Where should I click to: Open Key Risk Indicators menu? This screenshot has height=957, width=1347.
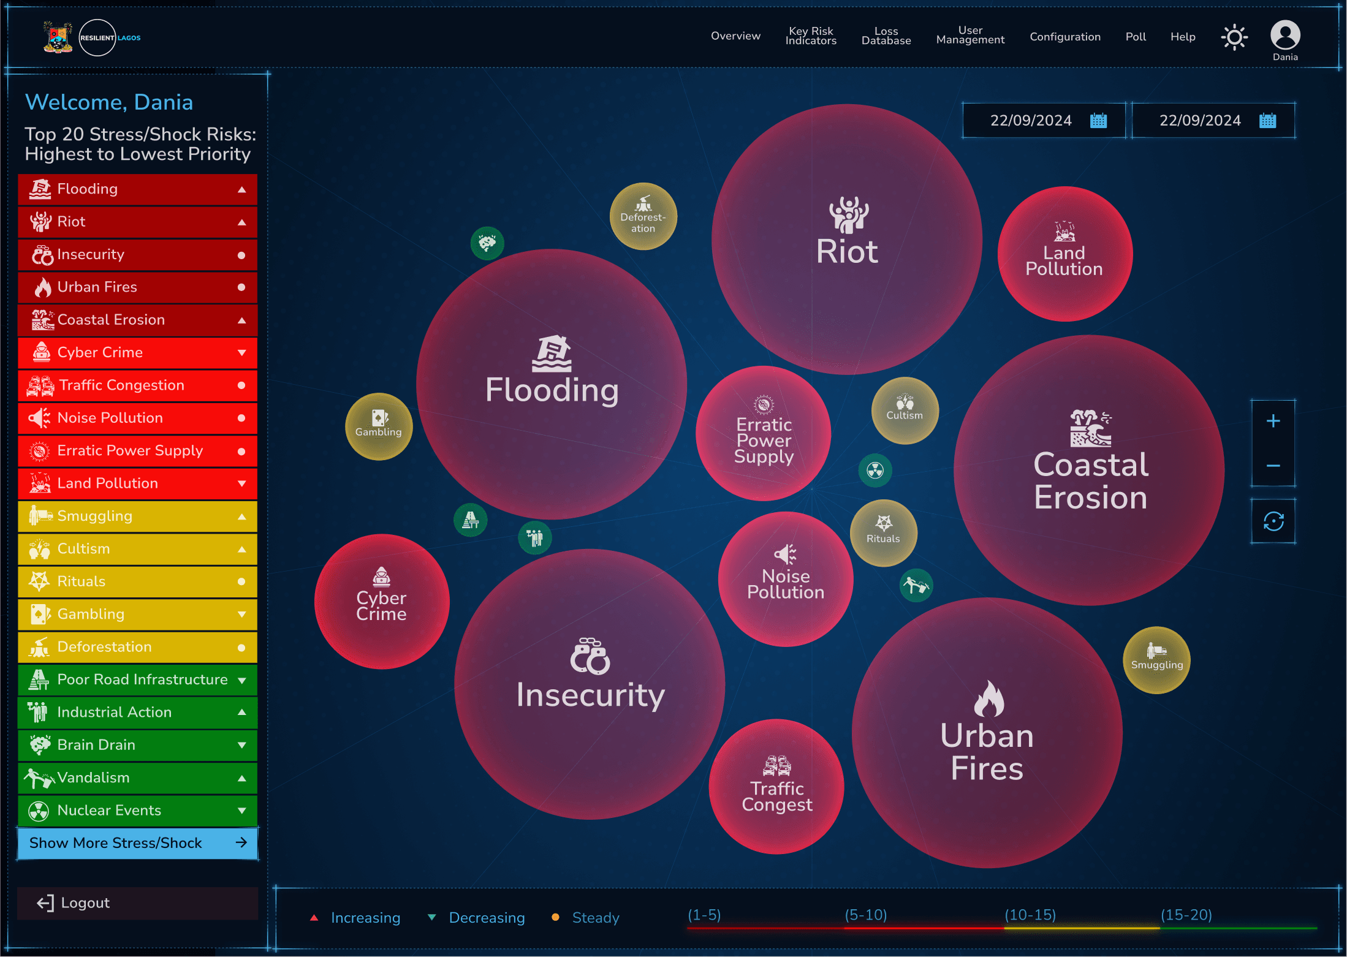tap(811, 36)
